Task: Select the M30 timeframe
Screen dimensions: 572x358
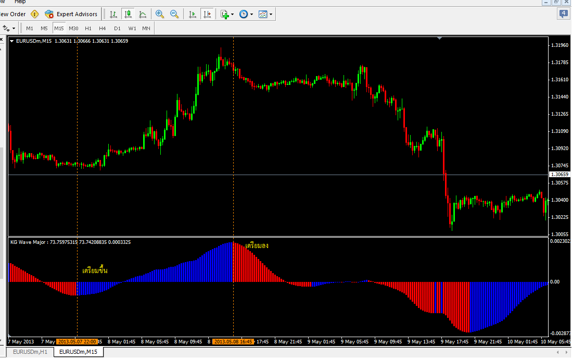Action: (74, 29)
